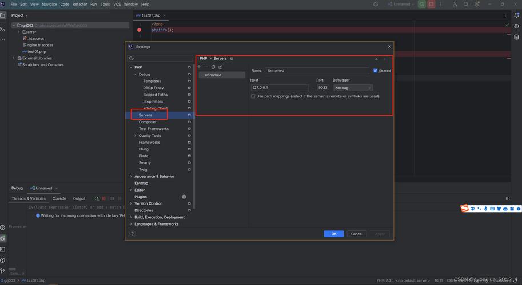
Task: Remove the selected server with minus icon
Action: tap(206, 67)
